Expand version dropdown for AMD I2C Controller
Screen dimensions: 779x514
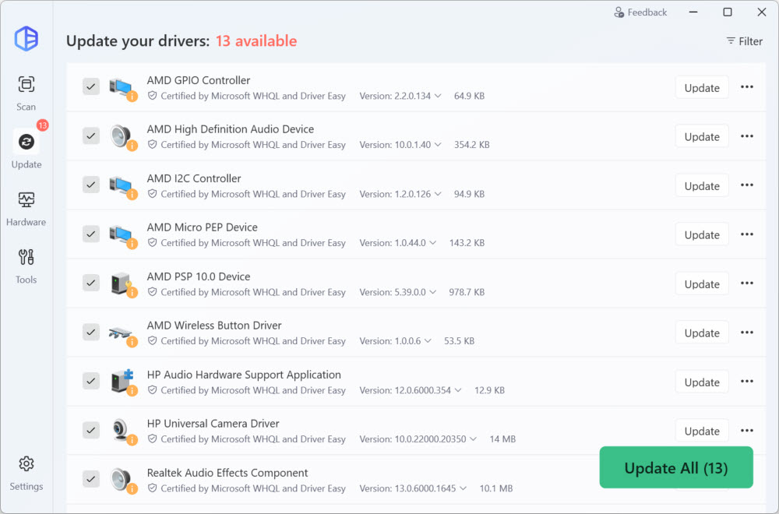coord(438,194)
